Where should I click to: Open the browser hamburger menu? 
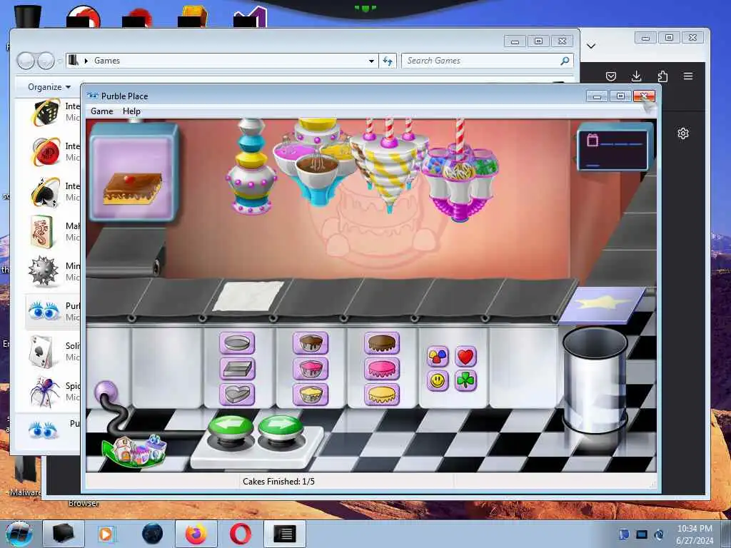pyautogui.click(x=688, y=76)
